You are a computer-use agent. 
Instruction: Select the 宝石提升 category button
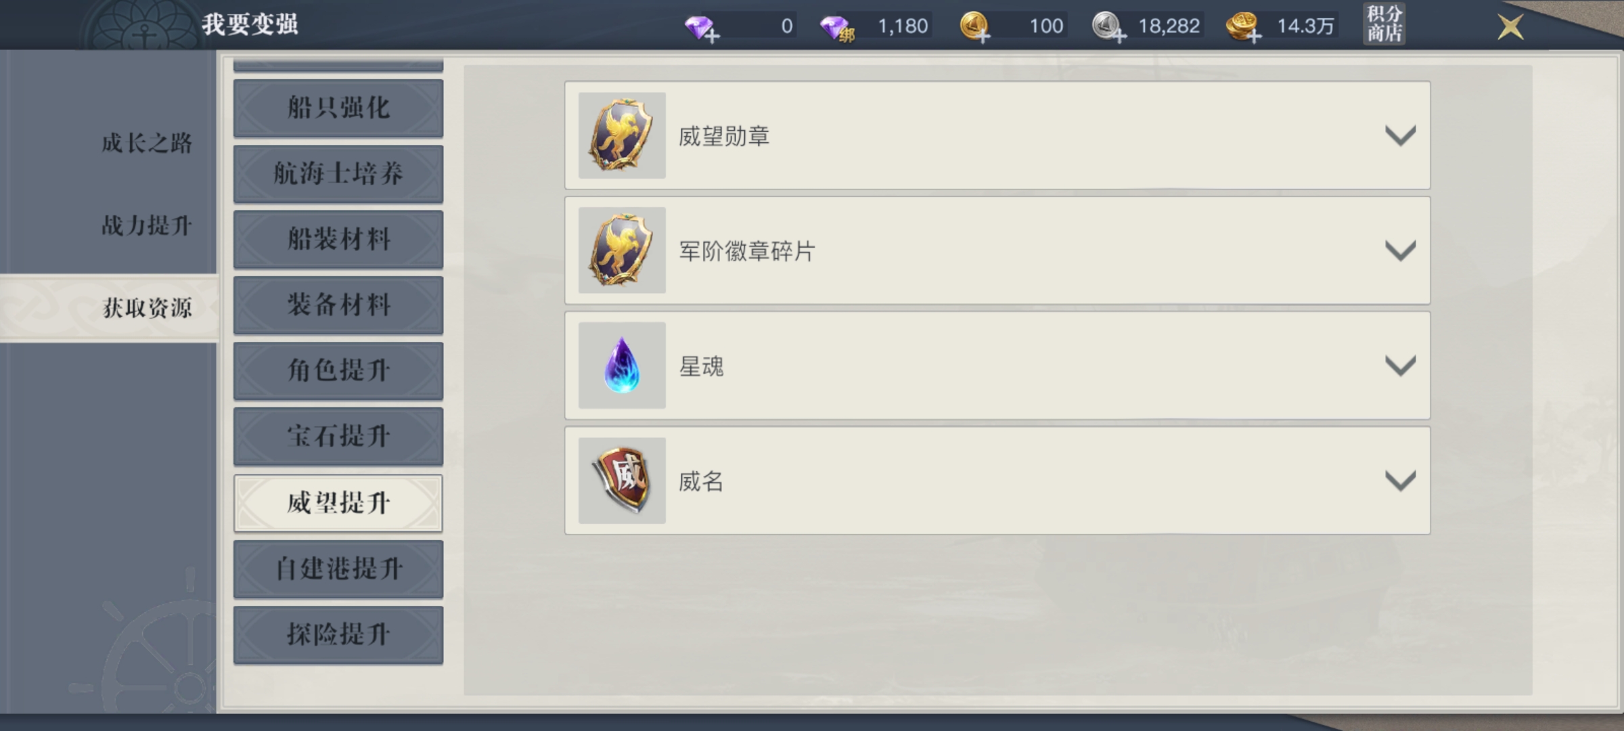click(338, 437)
